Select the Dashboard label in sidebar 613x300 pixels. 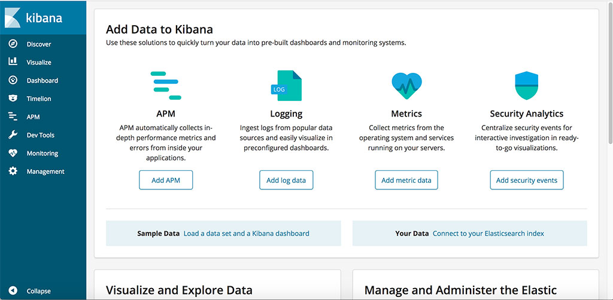(x=43, y=80)
